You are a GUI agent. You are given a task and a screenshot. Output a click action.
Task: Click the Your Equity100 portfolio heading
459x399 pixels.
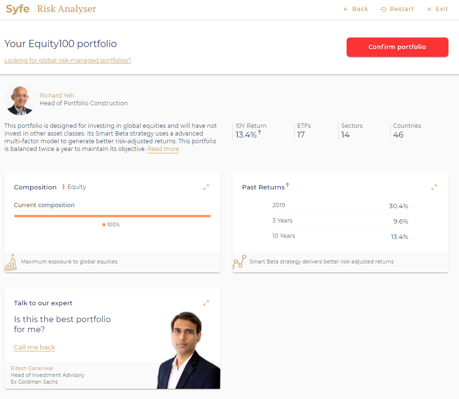click(x=60, y=44)
